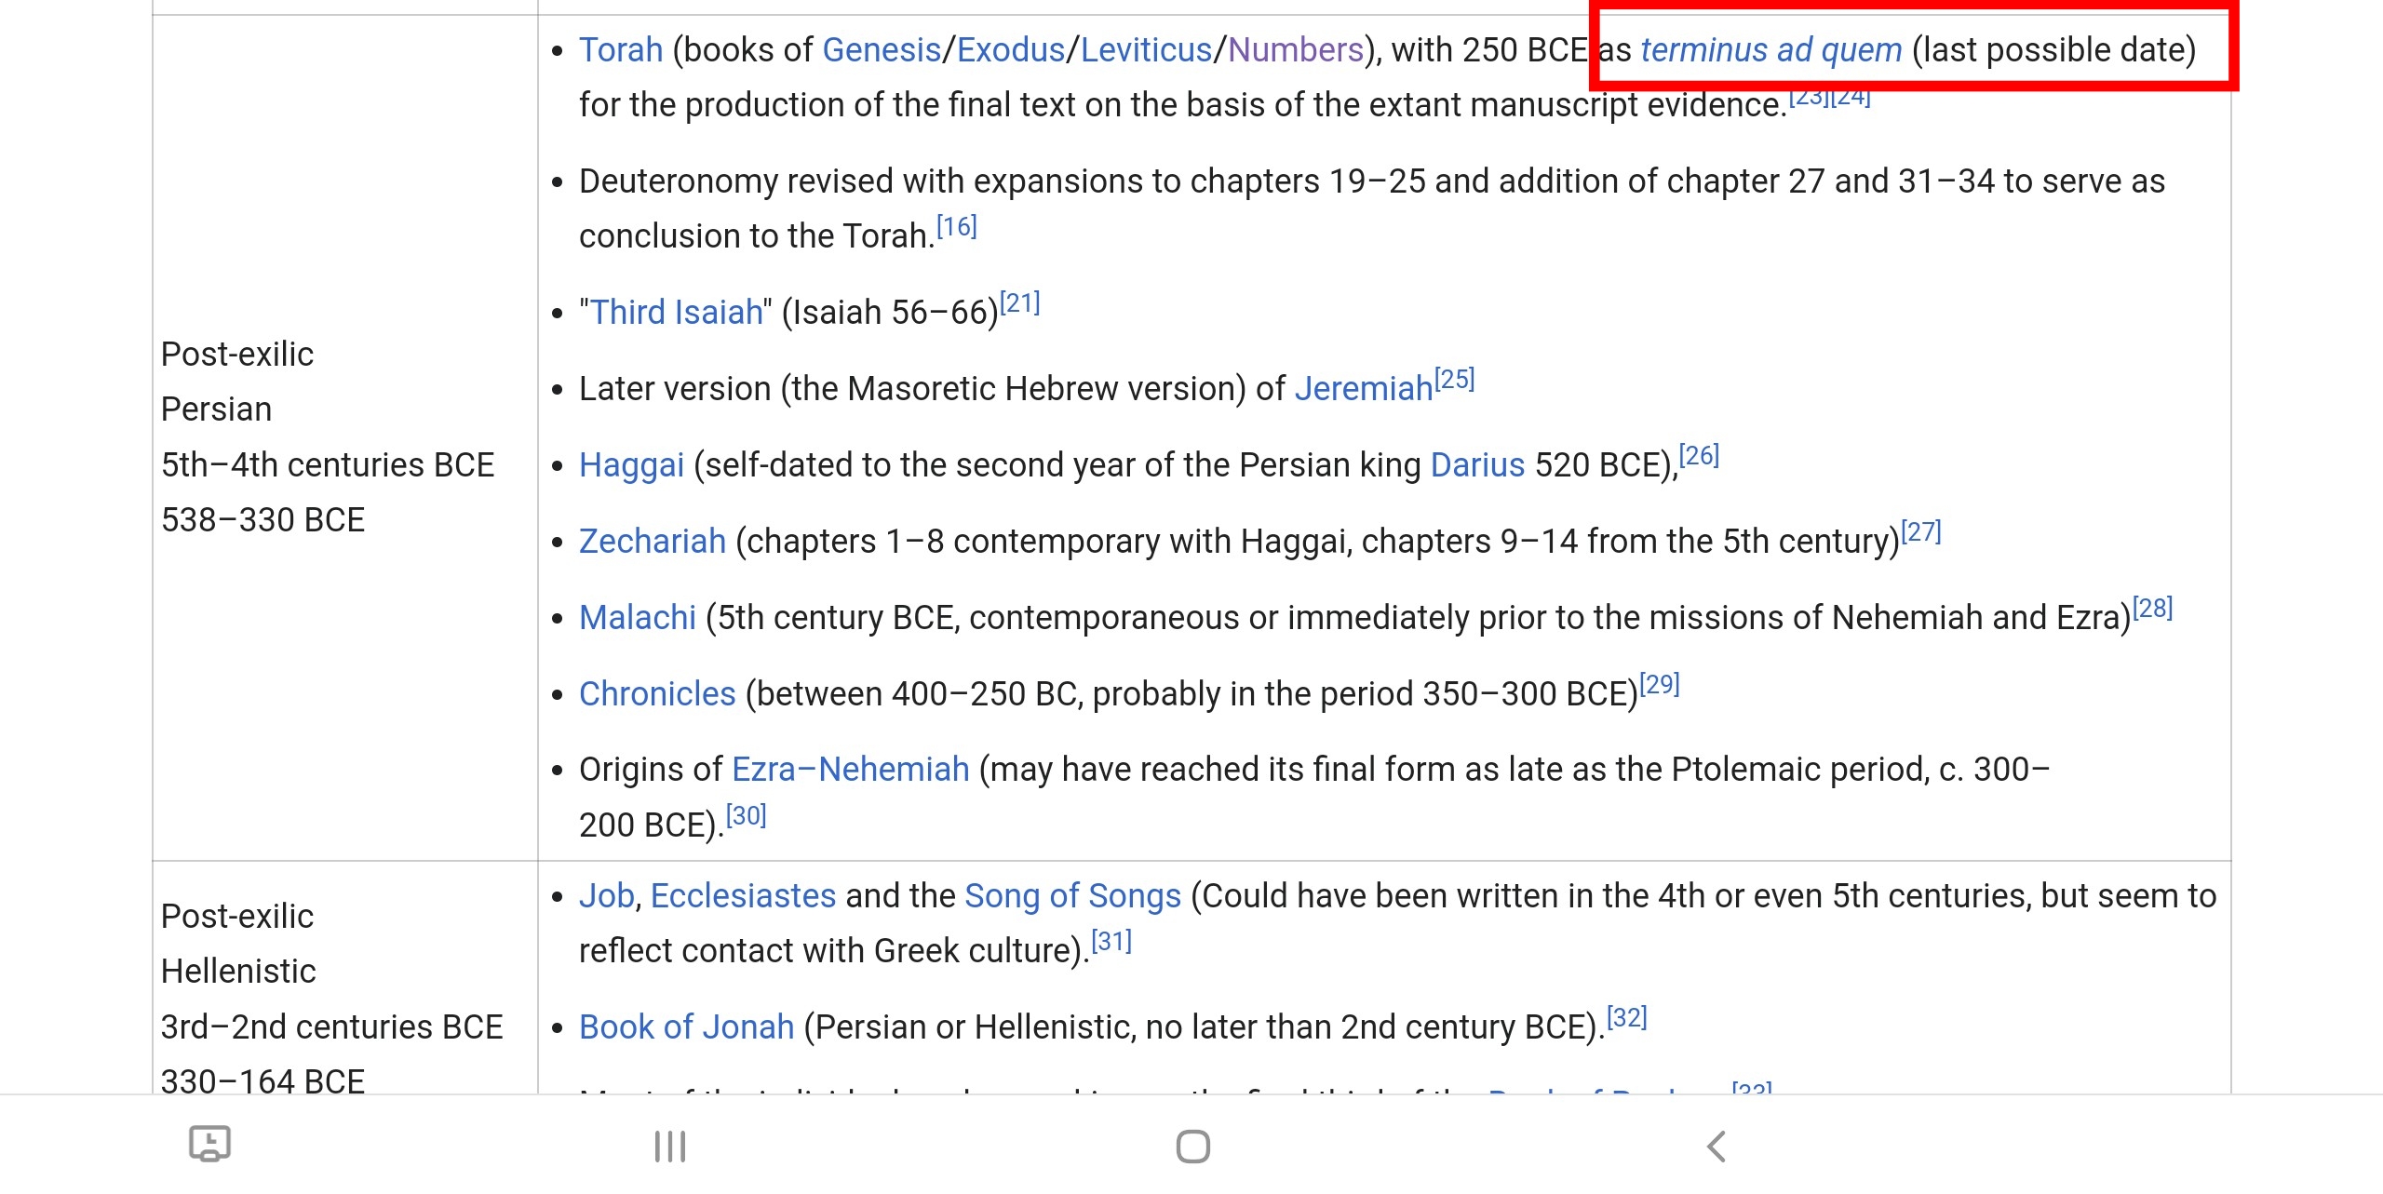Tap the Android home button
This screenshot has height=1194, width=2383.
point(1192,1146)
